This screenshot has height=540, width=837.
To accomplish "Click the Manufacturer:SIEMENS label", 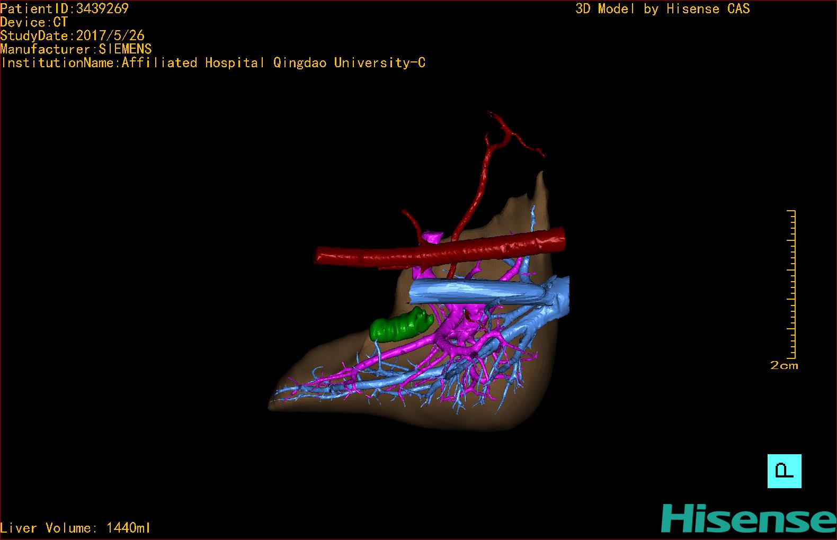I will pyautogui.click(x=76, y=49).
